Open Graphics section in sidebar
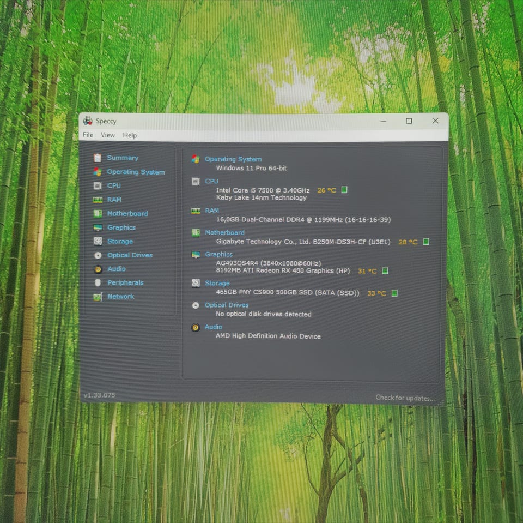 121,227
